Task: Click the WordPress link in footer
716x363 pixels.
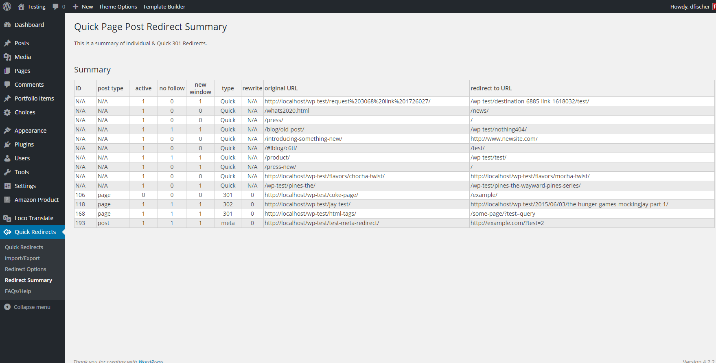Action: 151,361
